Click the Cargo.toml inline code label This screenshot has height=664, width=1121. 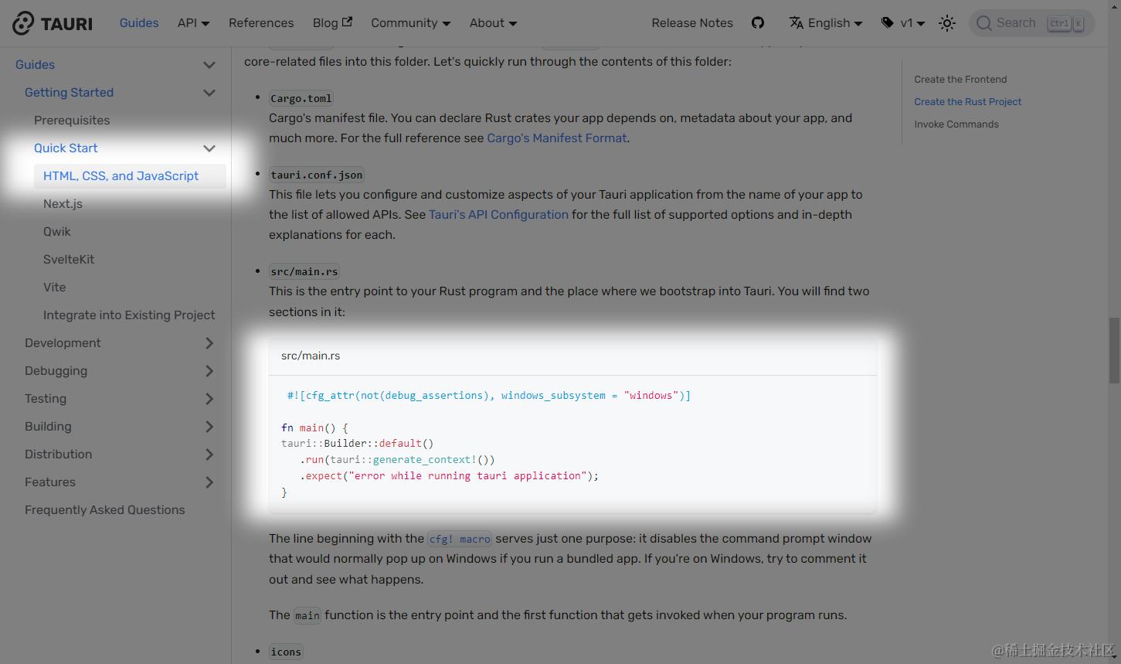coord(301,98)
